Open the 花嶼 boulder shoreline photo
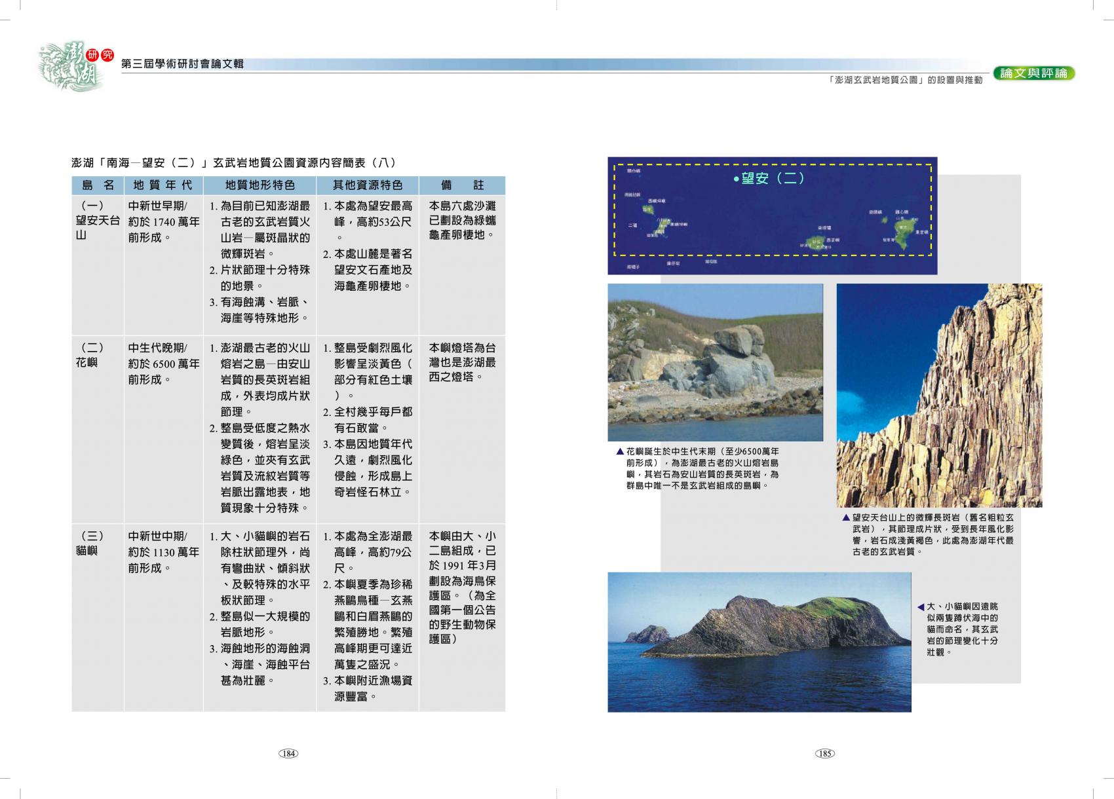The width and height of the screenshot is (1114, 799). coord(715,362)
